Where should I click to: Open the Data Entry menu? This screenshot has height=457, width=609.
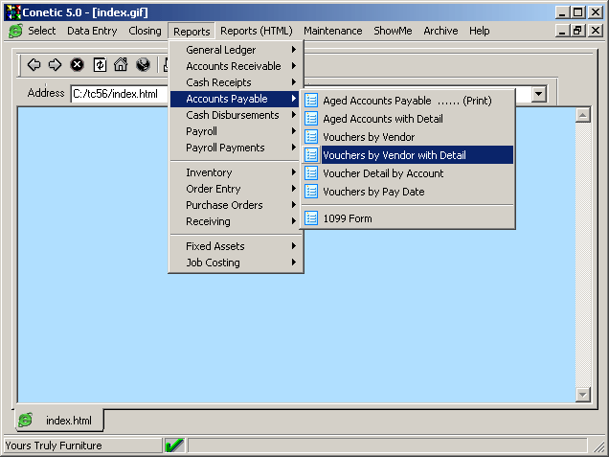(x=92, y=31)
